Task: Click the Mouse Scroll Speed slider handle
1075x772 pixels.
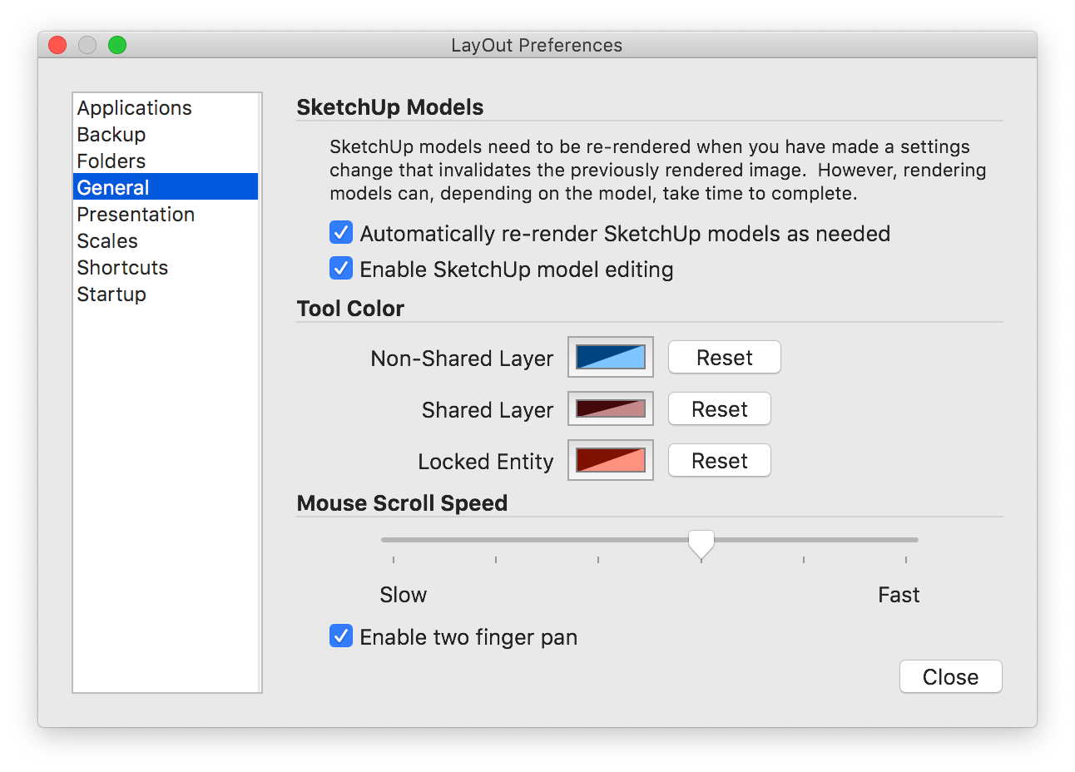Action: [701, 543]
